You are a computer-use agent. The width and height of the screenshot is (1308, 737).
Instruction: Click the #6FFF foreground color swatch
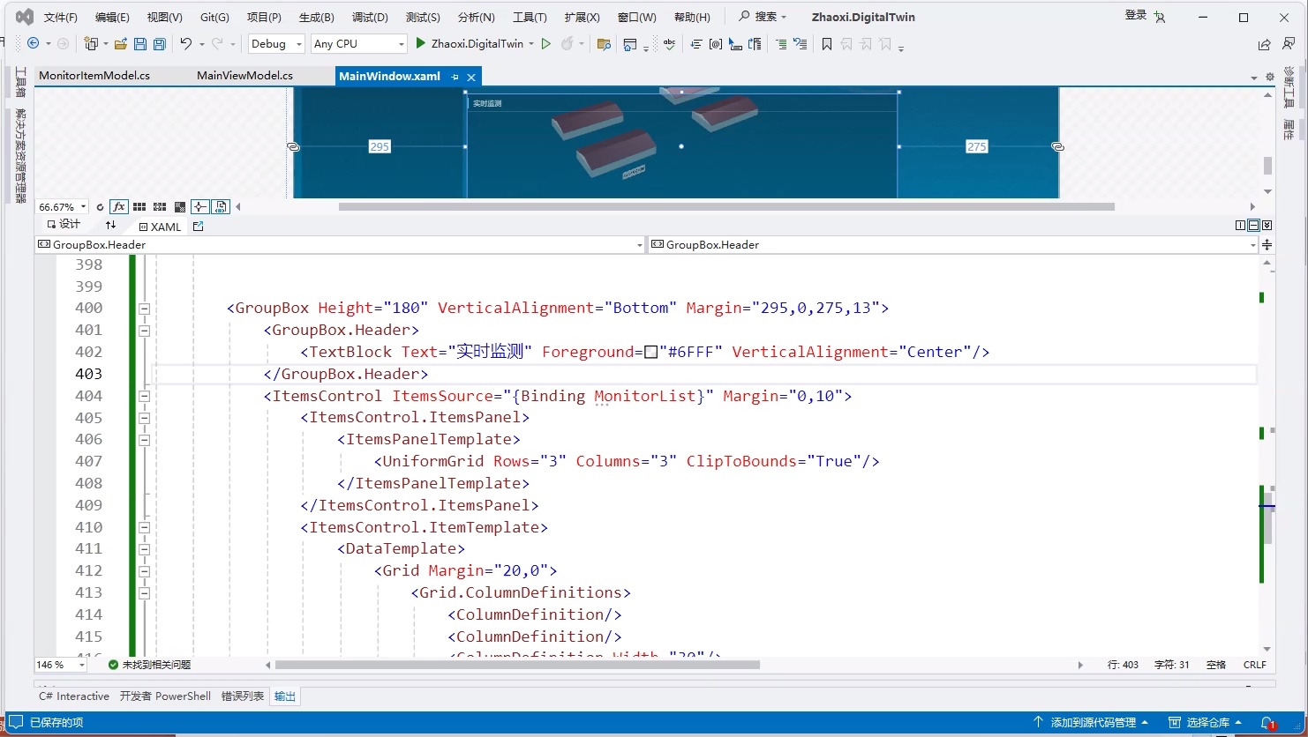pos(650,353)
